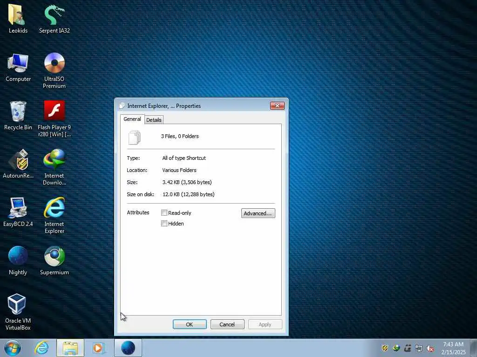Image resolution: width=477 pixels, height=357 pixels.
Task: Click the multiple files icon in Properties
Action: click(135, 137)
